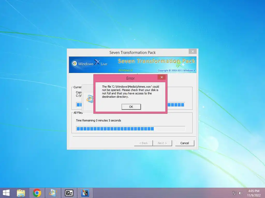This screenshot has height=198, width=265.
Task: Click the disabled < Back button
Action: pos(143,143)
